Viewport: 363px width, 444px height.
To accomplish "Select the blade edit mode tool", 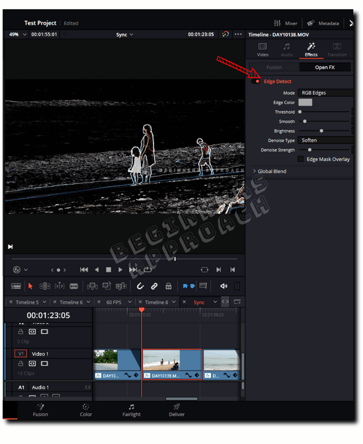I will (74, 286).
